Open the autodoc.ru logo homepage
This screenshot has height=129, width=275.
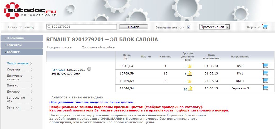click(30, 11)
